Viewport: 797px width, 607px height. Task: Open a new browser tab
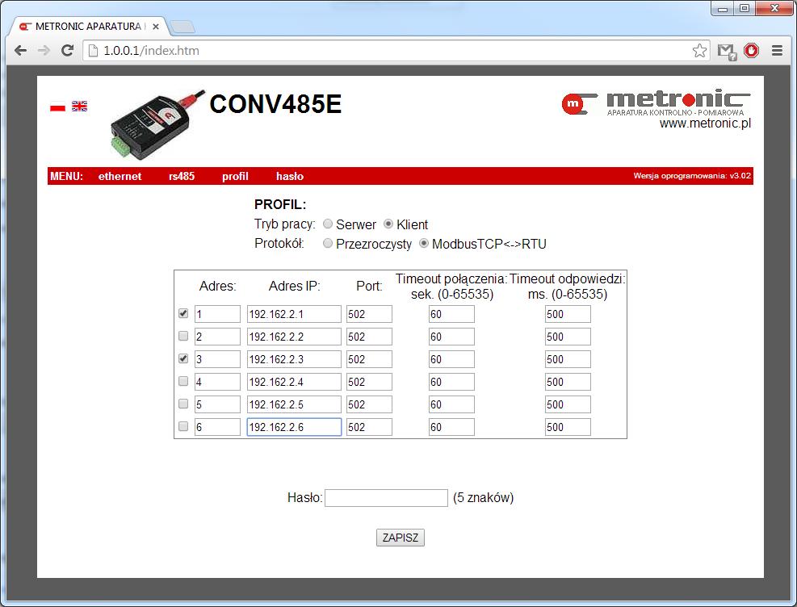tap(182, 27)
